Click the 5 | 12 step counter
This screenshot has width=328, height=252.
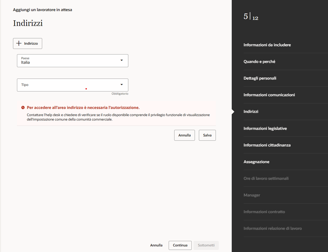251,16
